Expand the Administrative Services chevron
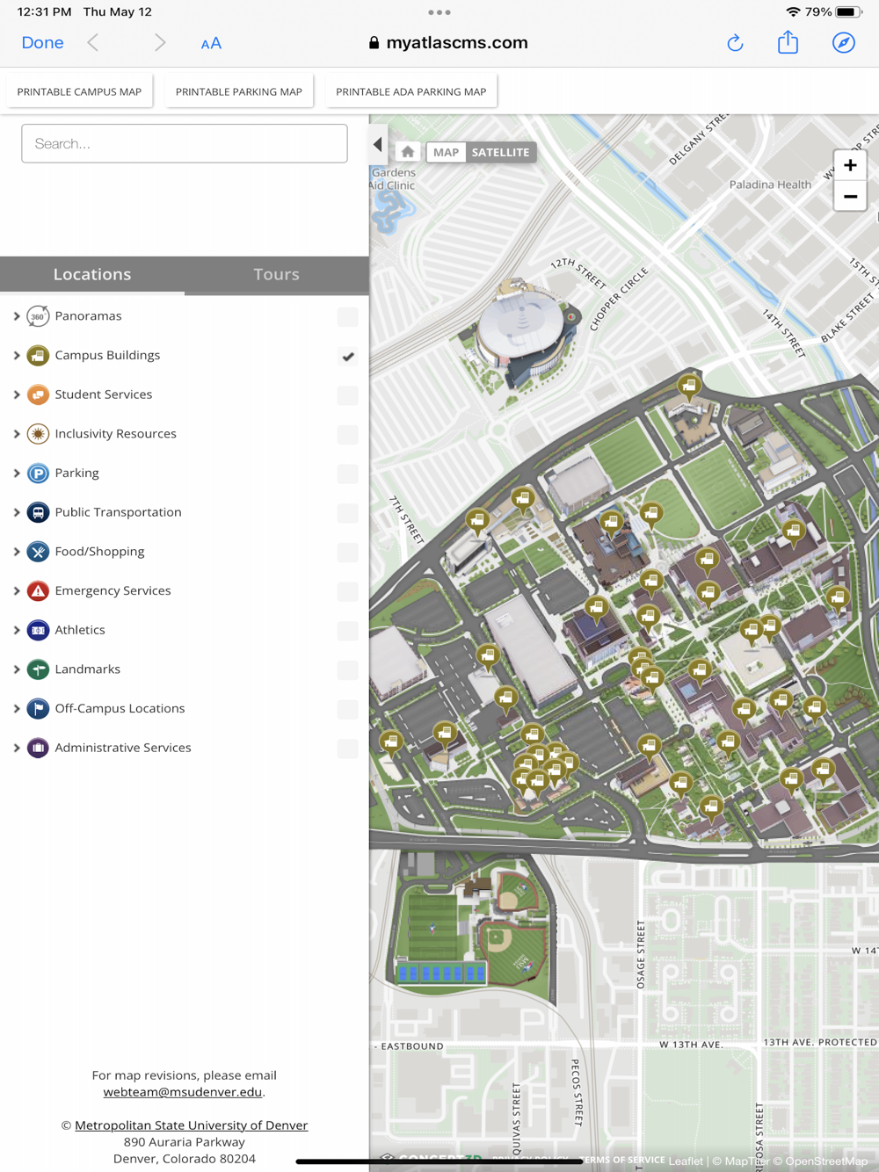 click(x=16, y=748)
